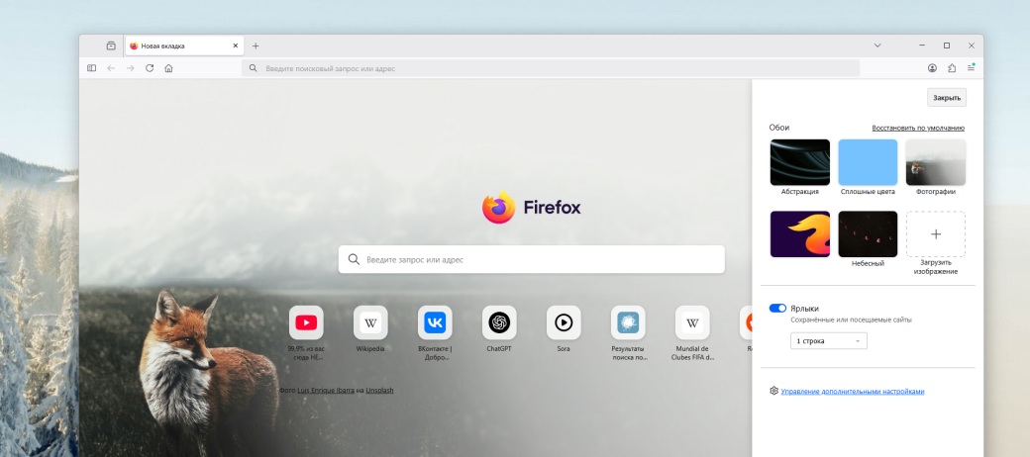Toggle the Ярлыки switch off

(x=777, y=309)
